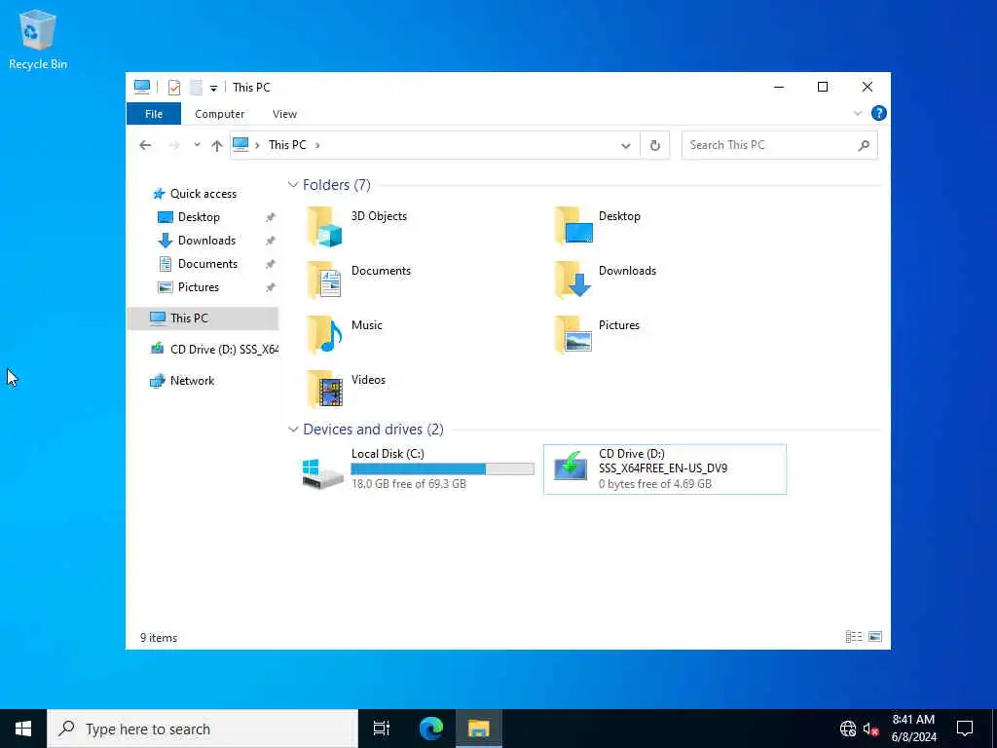Collapse the Folders (7) group
The width and height of the screenshot is (997, 748).
(x=293, y=184)
